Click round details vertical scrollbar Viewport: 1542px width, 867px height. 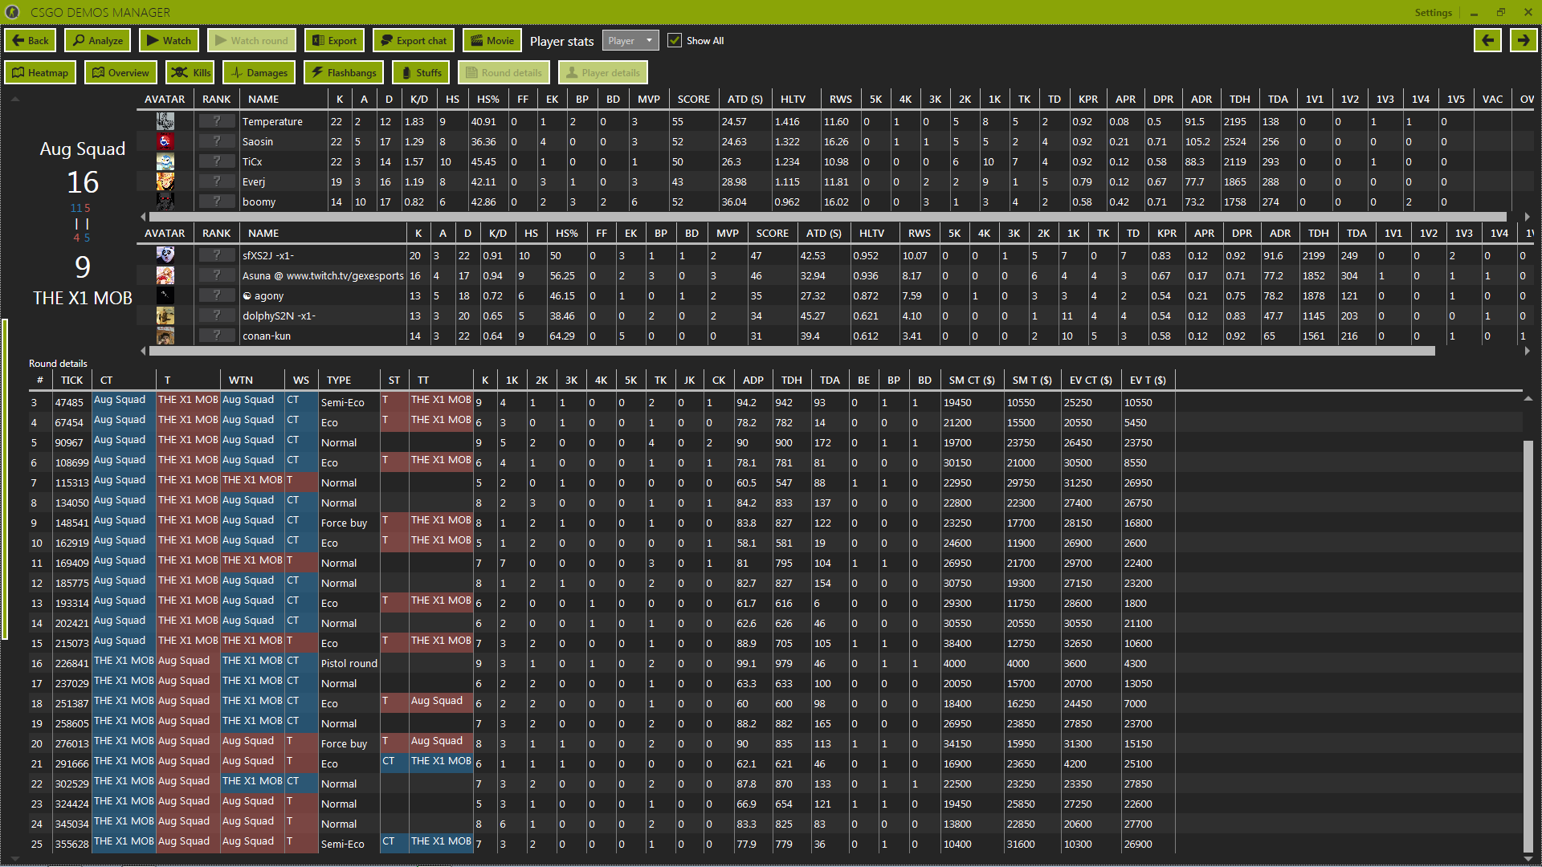(1528, 646)
